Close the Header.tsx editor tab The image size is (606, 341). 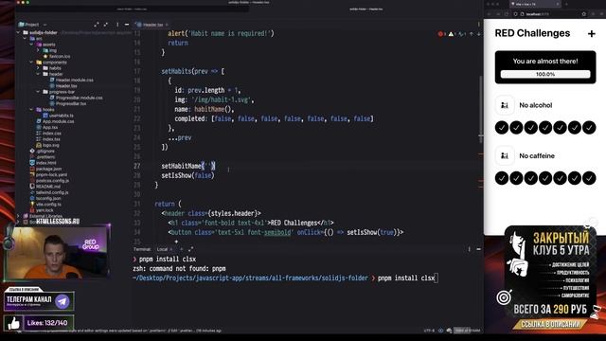click(167, 25)
